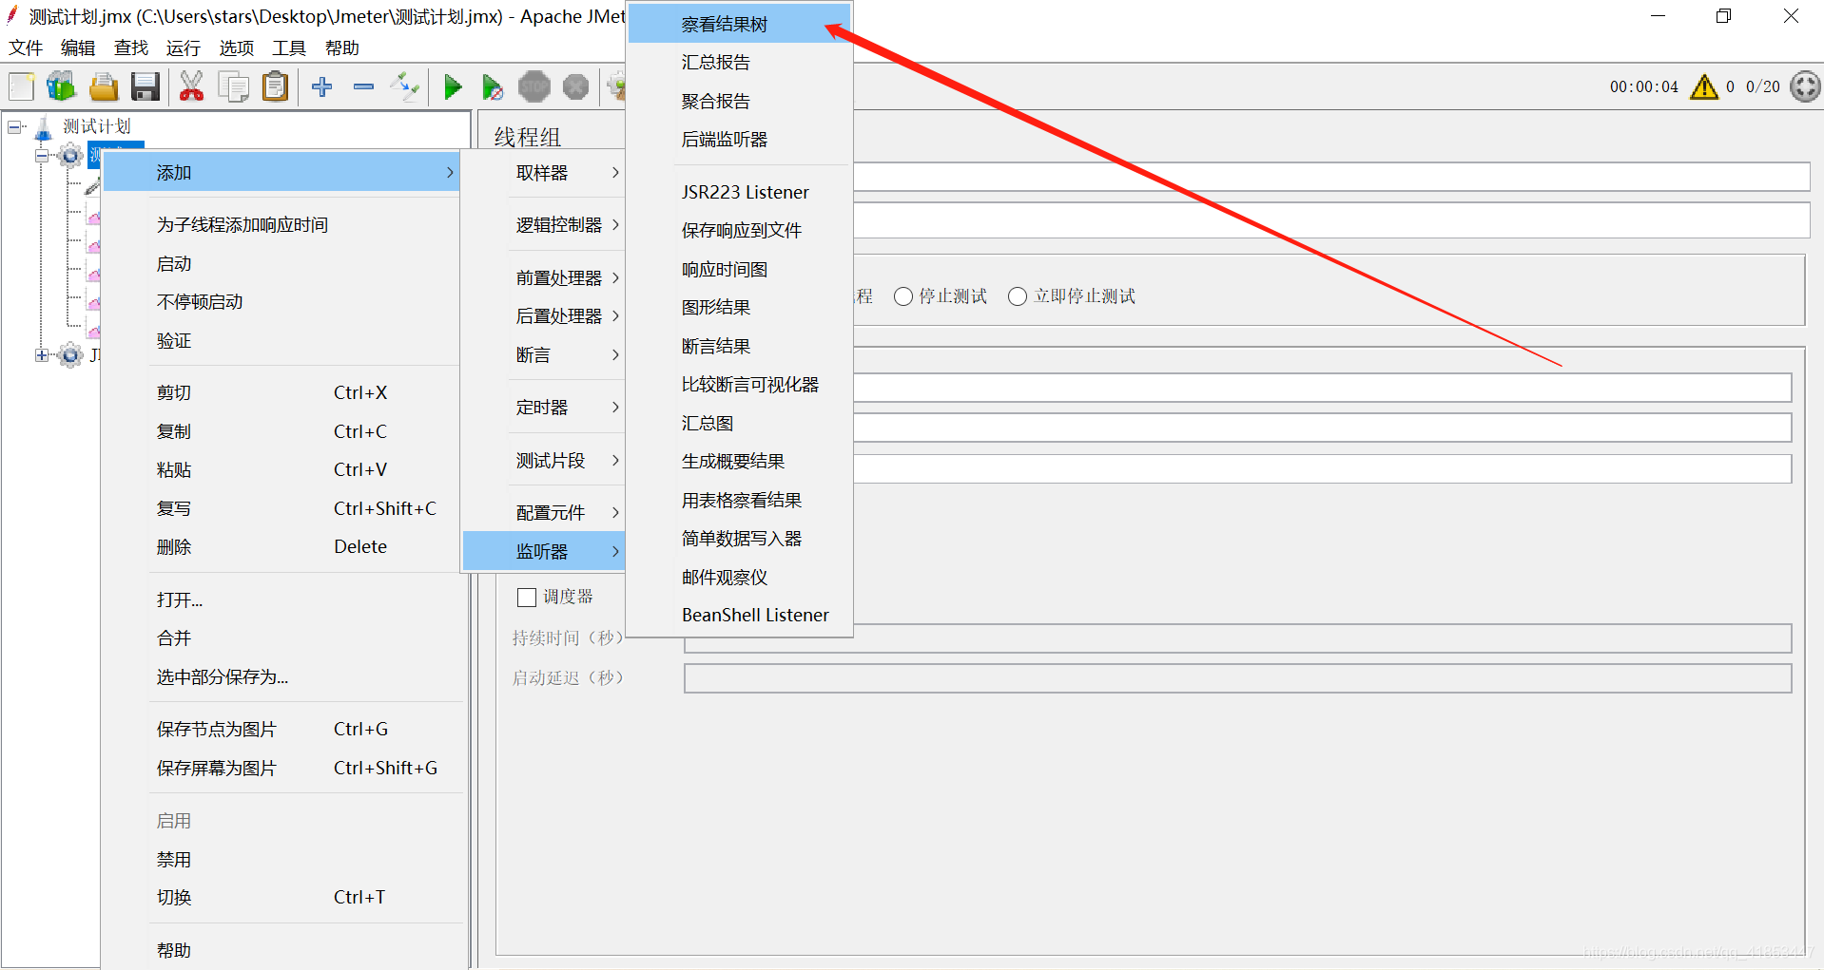Save the test plan with the floppy icon

146,86
